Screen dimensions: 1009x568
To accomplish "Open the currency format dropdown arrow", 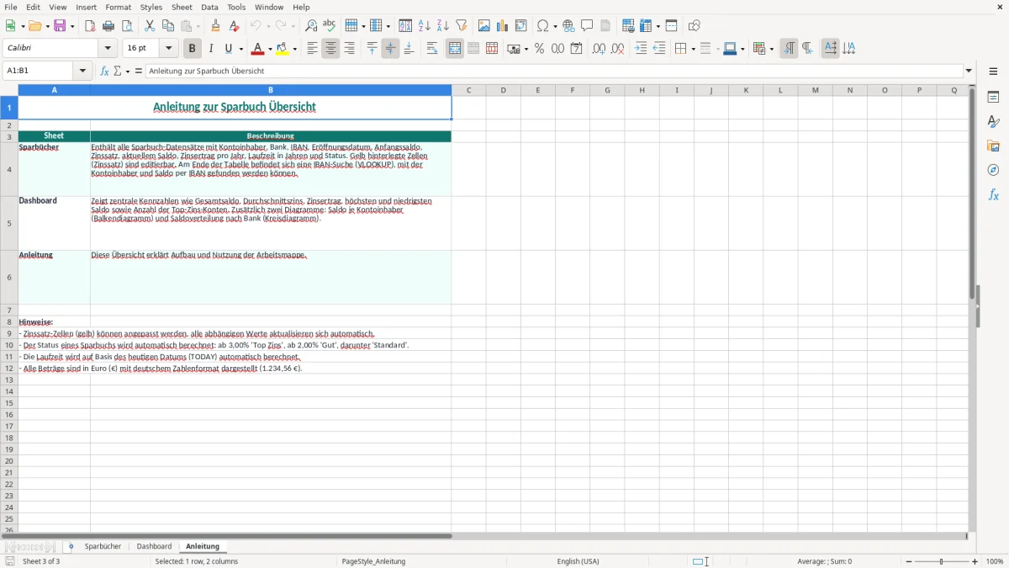I will point(526,49).
